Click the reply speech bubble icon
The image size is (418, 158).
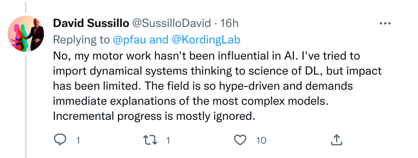(60, 140)
